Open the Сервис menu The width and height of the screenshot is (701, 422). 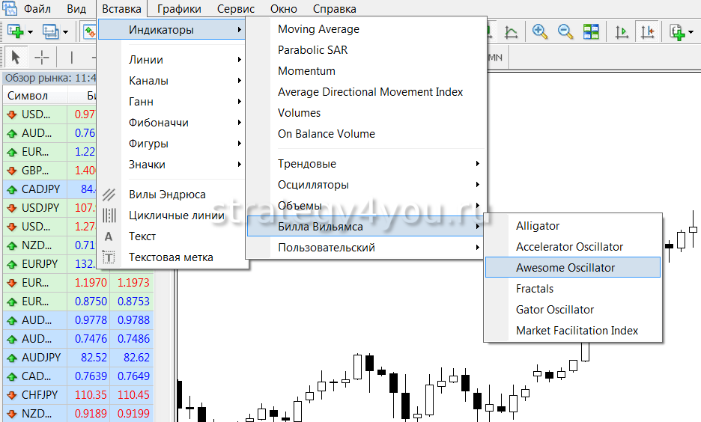235,9
